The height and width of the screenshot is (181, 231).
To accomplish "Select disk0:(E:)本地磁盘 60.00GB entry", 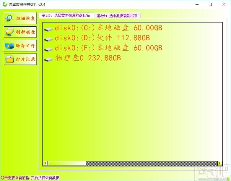I will pyautogui.click(x=103, y=48).
